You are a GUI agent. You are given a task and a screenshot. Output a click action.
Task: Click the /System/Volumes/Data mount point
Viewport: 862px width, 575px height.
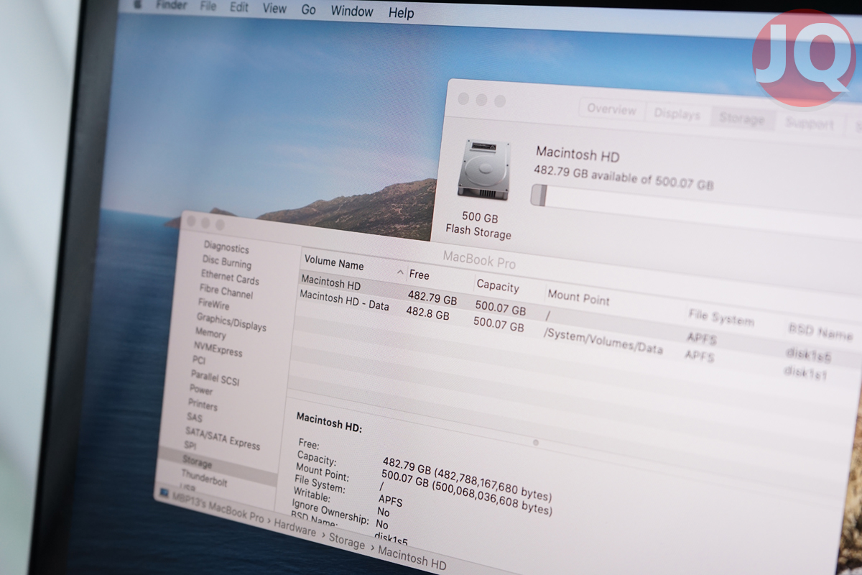click(x=603, y=341)
